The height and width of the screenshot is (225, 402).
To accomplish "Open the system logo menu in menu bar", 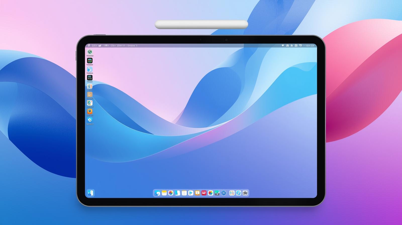I will (x=88, y=45).
